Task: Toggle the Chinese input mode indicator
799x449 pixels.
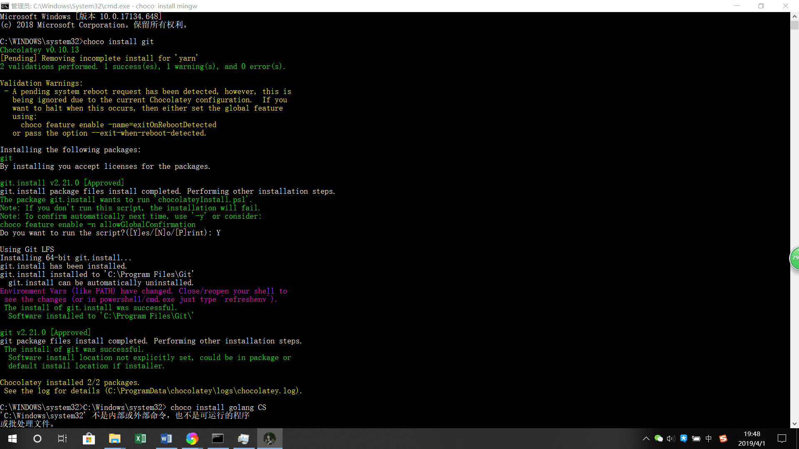Action: [709, 439]
